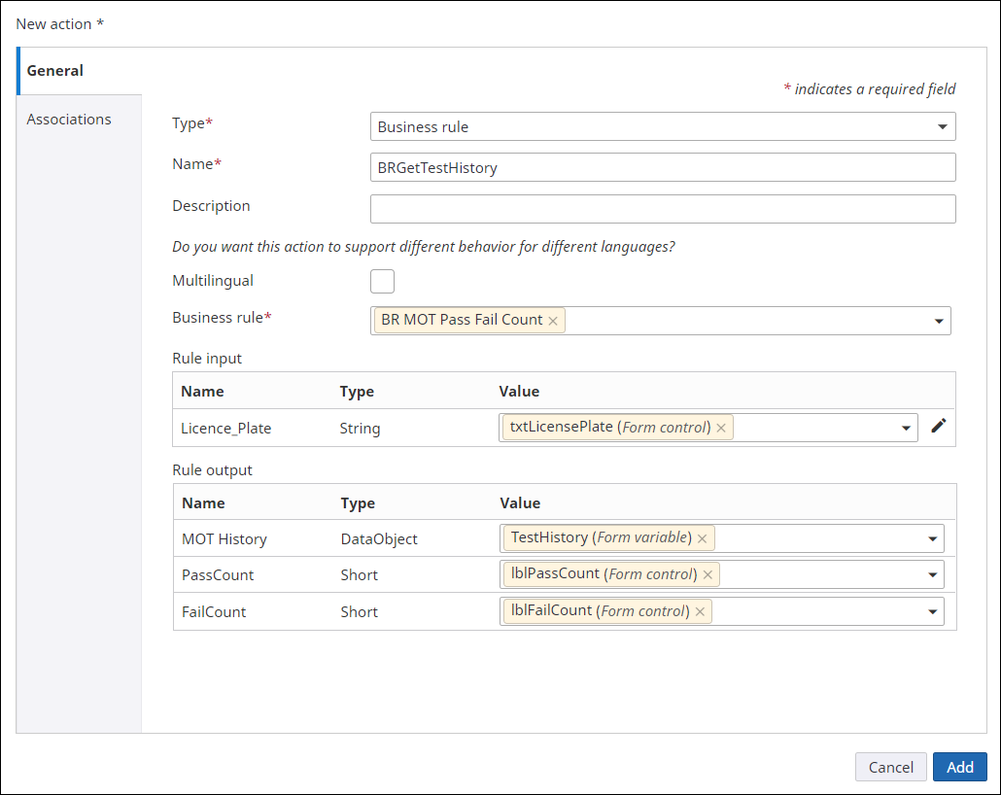Image resolution: width=1001 pixels, height=795 pixels.
Task: Open the PassCount value dropdown
Action: pyautogui.click(x=932, y=575)
